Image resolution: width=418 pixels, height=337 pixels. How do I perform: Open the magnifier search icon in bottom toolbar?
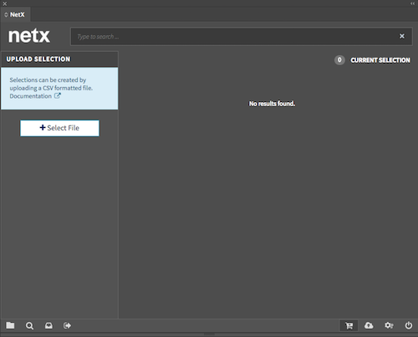tap(29, 326)
